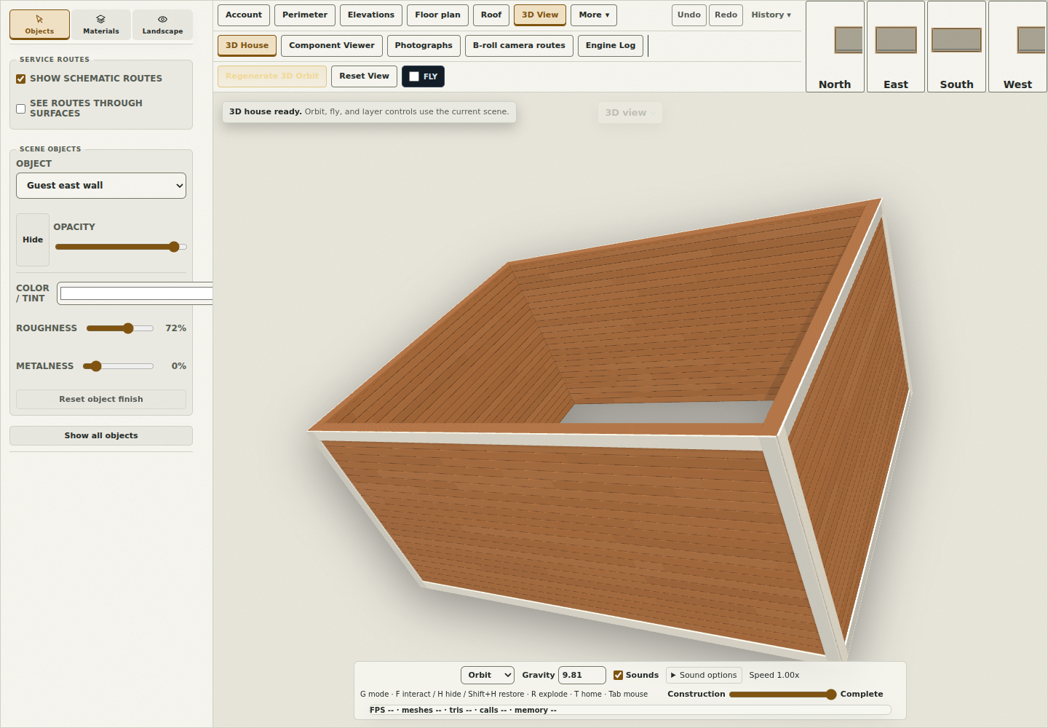
Task: Expand the History dropdown
Action: (x=771, y=15)
